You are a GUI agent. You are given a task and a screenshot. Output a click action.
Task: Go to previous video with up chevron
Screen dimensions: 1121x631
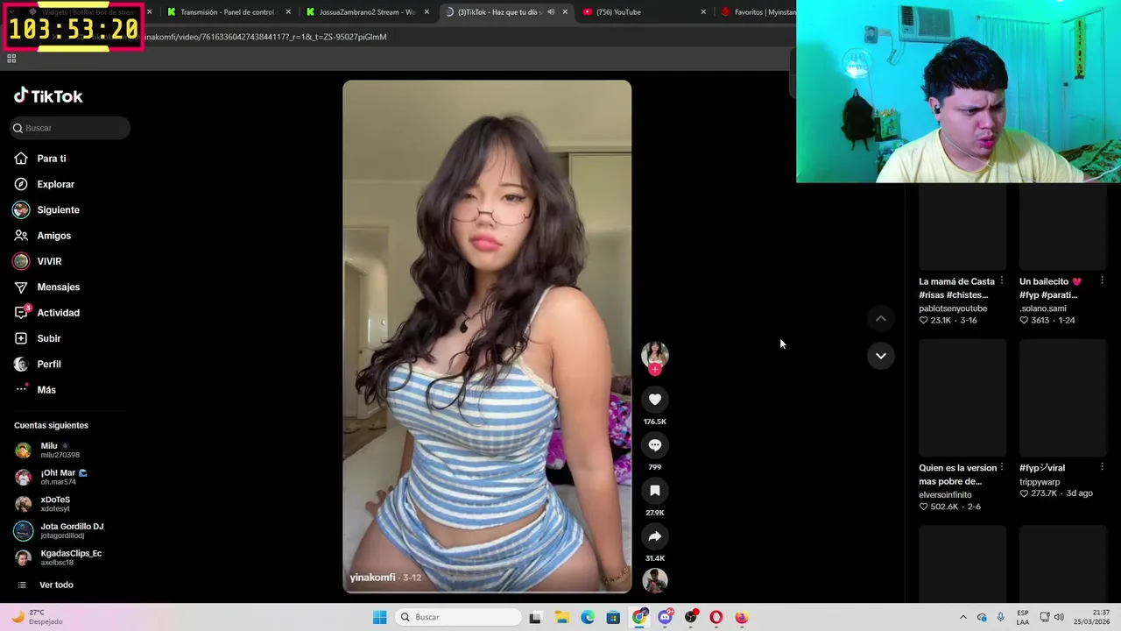click(880, 319)
